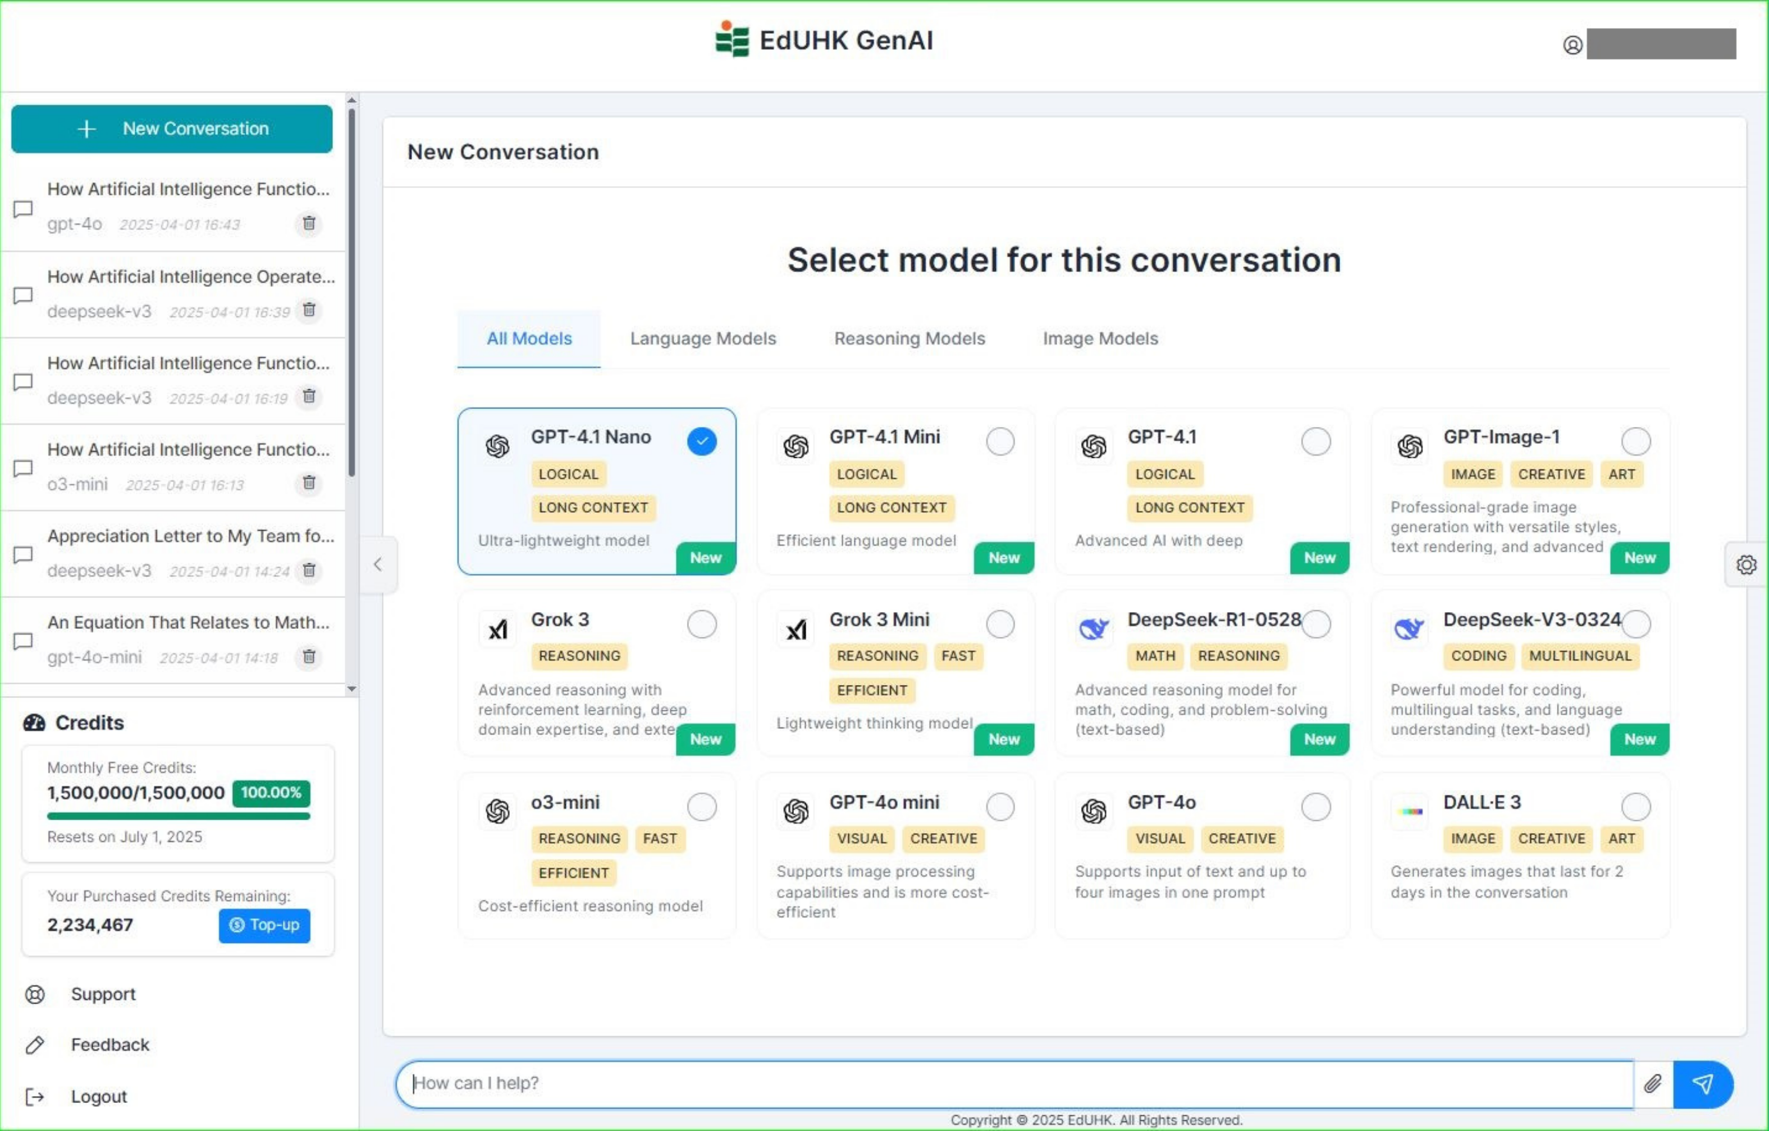Start a New Conversation
This screenshot has height=1131, width=1769.
[x=172, y=128]
